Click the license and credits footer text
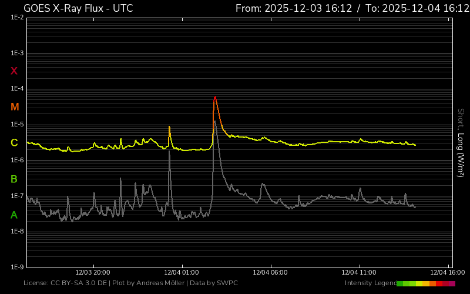The height and width of the screenshot is (294, 470). tap(130, 283)
